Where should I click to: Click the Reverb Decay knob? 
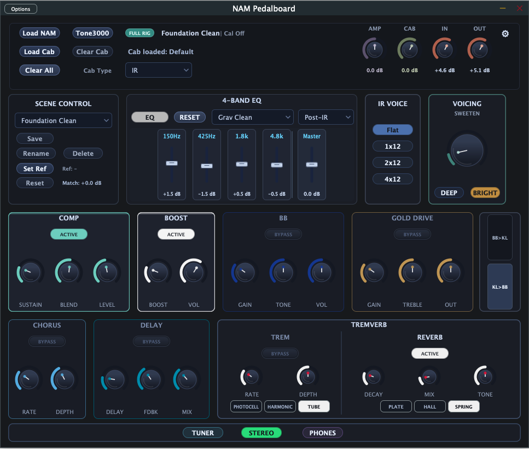(373, 377)
